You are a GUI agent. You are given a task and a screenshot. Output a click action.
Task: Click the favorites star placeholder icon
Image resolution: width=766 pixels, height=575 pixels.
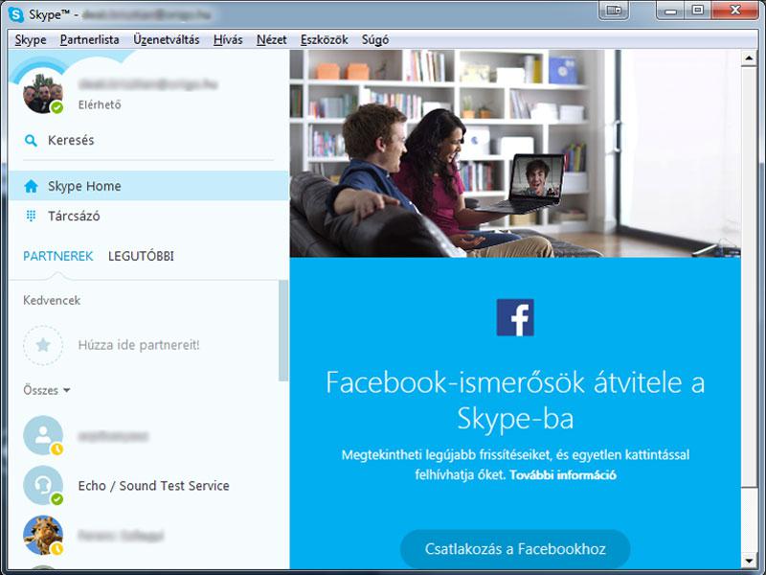coord(43,345)
